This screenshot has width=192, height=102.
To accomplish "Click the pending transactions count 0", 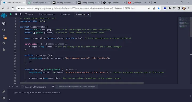I will tap(17, 87).
